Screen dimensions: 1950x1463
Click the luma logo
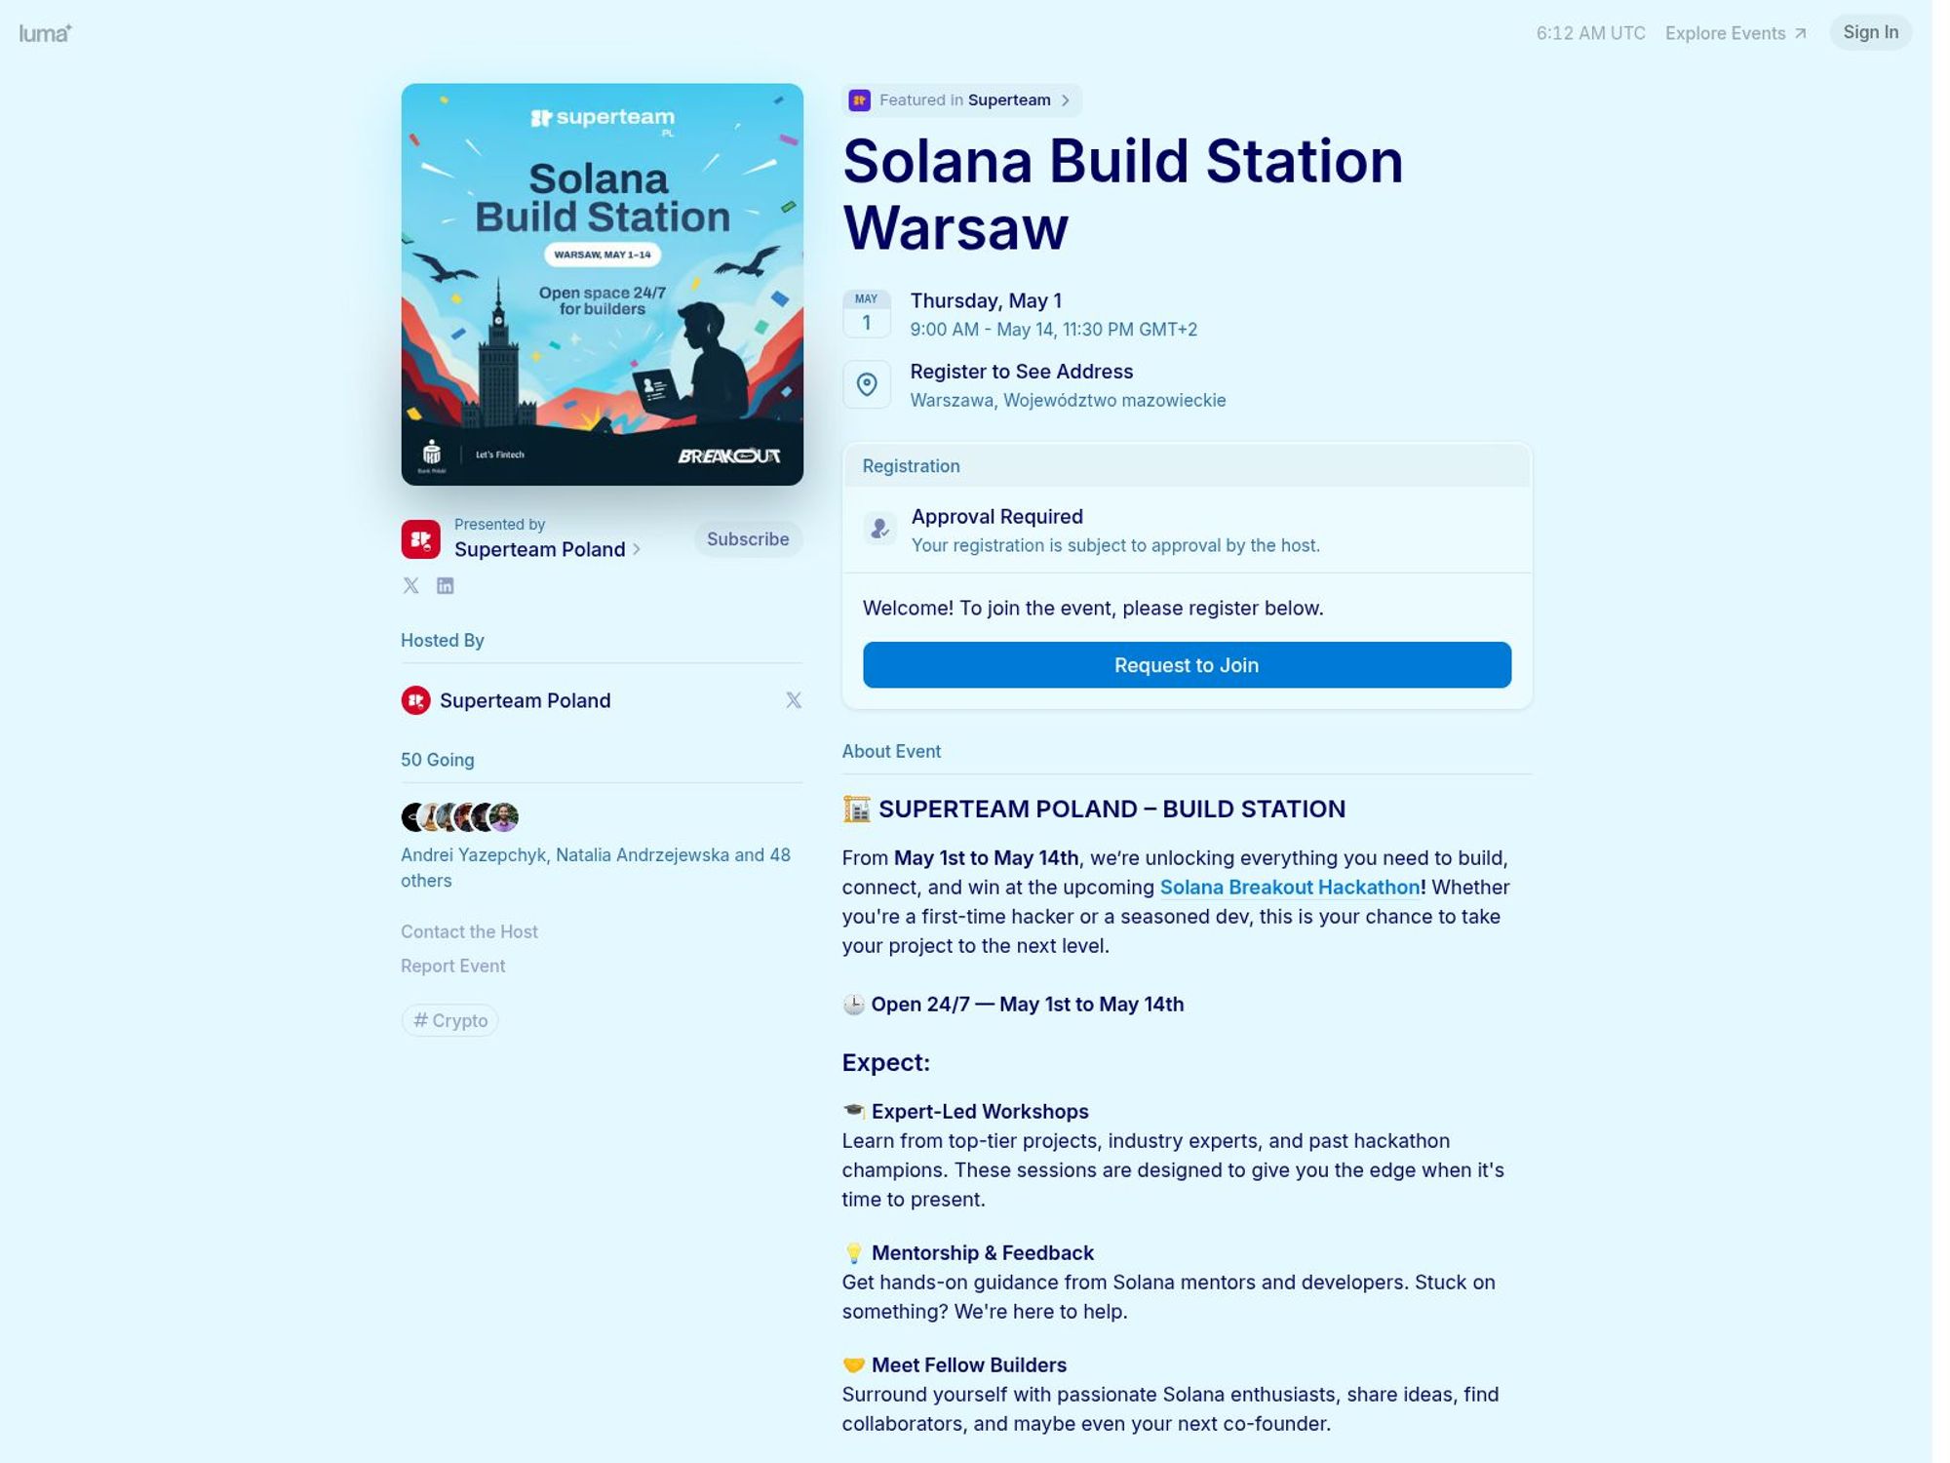click(45, 33)
